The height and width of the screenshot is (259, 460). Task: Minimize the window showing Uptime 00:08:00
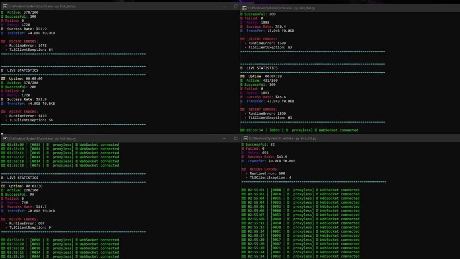click(x=224, y=6)
